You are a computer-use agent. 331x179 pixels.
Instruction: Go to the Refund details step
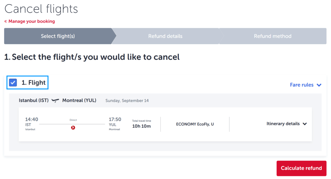(x=165, y=36)
